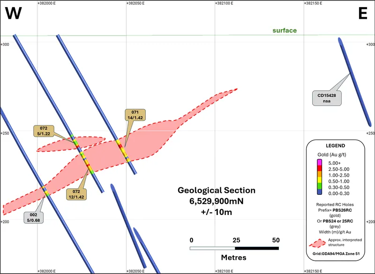Select the 002 5/0.68 grey callout
This screenshot has height=274, width=375.
click(x=33, y=217)
